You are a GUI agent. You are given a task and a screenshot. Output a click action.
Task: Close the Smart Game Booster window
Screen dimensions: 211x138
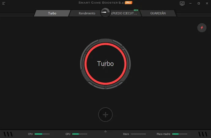pyautogui.click(x=207, y=3)
